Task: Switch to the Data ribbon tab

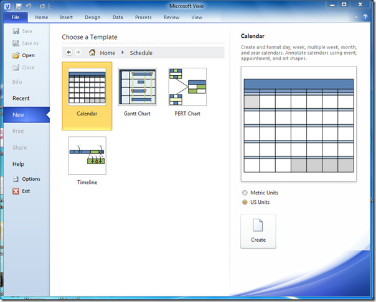Action: (x=118, y=17)
